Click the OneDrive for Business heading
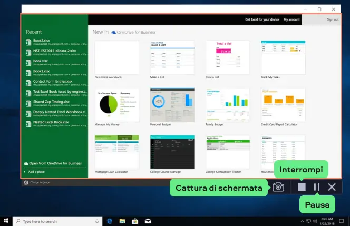Viewport: 350px width, 226px height. [x=133, y=32]
